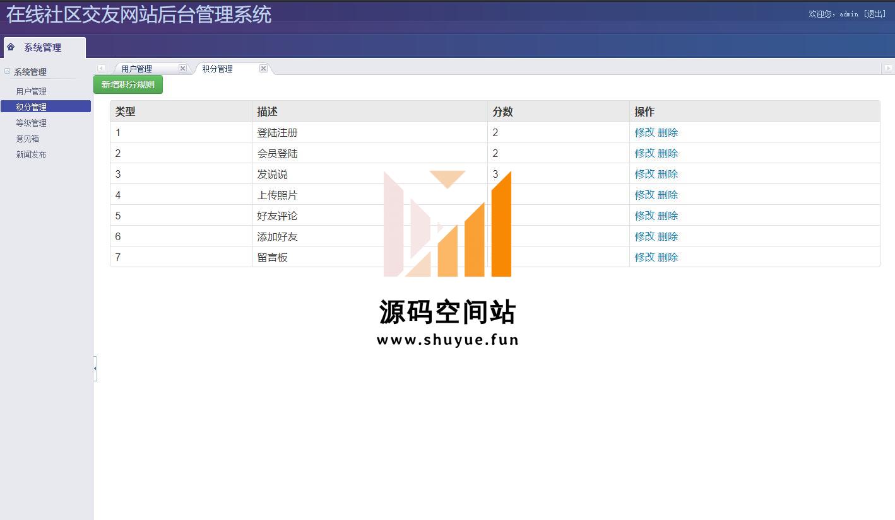Open 用户管理 in the sidebar
This screenshot has width=895, height=520.
(32, 91)
